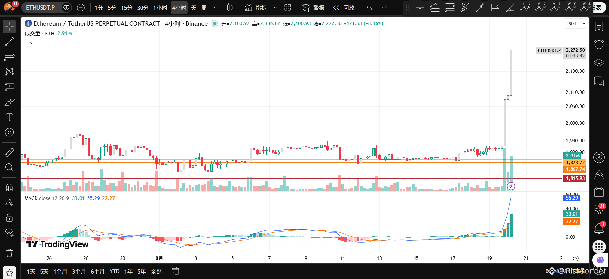609x279 pixels.
Task: Open the forecasting and measurement tools
Action: (x=10, y=87)
